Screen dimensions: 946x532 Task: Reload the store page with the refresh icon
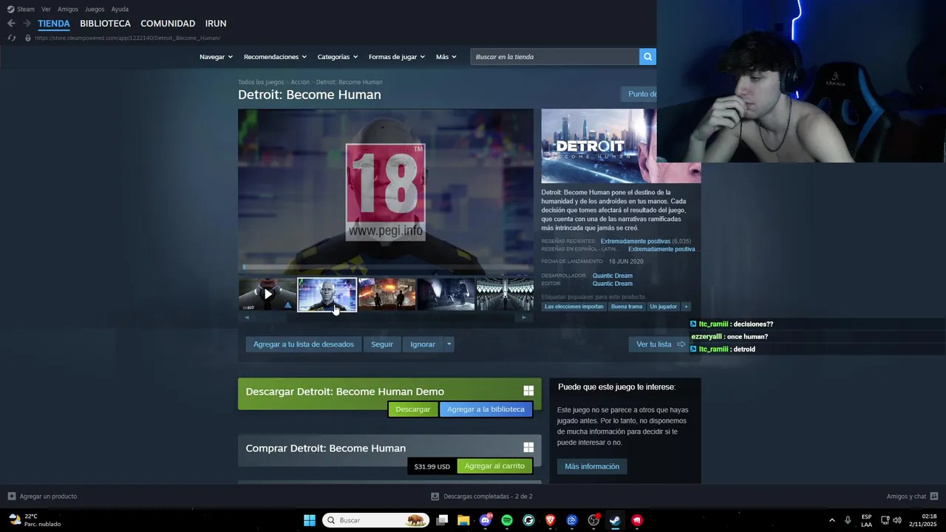pos(11,38)
